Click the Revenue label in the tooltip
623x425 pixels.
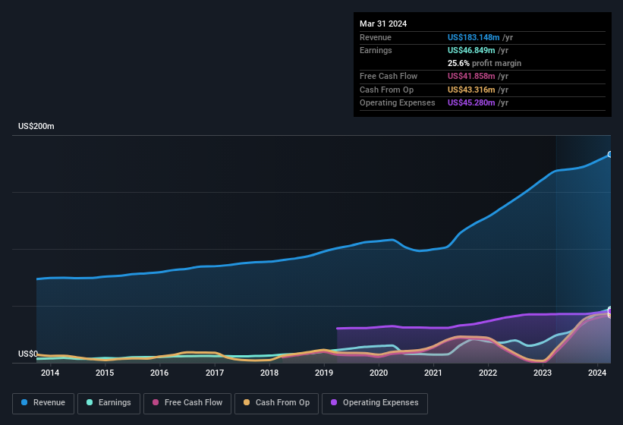click(x=376, y=37)
